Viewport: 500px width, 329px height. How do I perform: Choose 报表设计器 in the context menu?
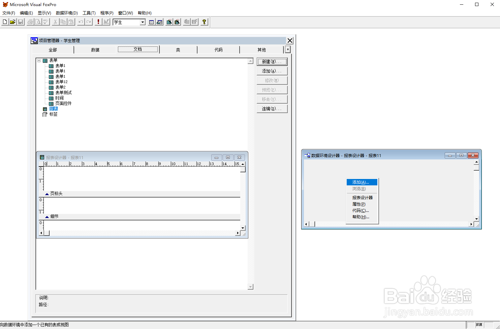362,197
